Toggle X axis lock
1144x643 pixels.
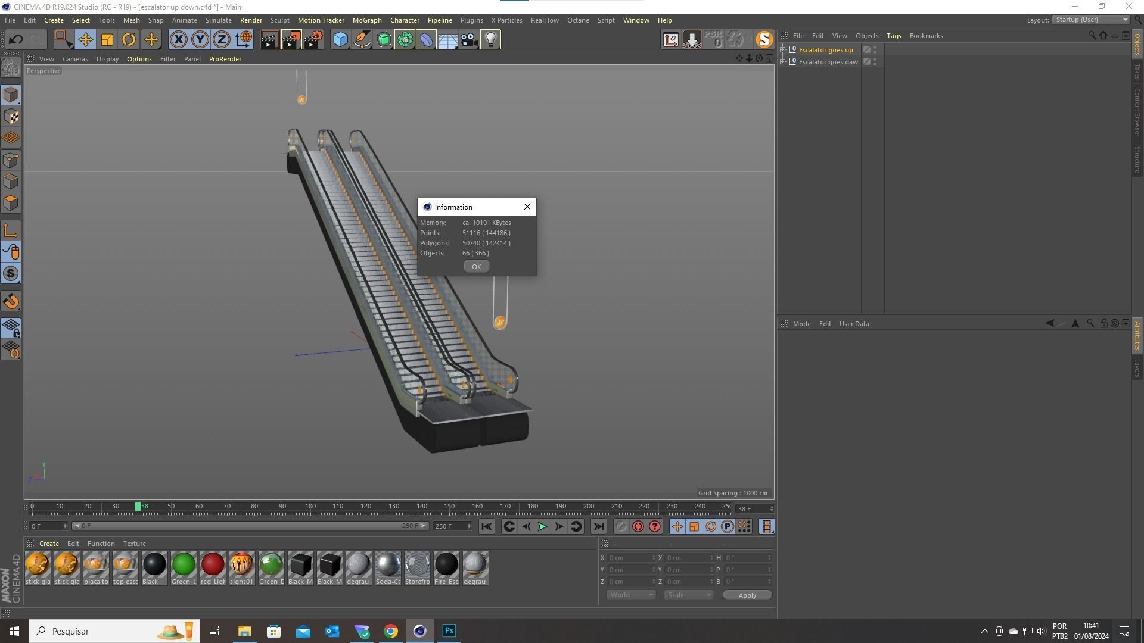(x=178, y=40)
